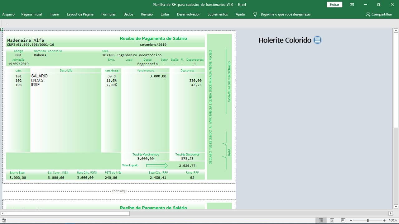Screen dimensions: 399x224
Task: Open Quick Access Toolbar customize dropdown
Action: (x=7, y=23)
